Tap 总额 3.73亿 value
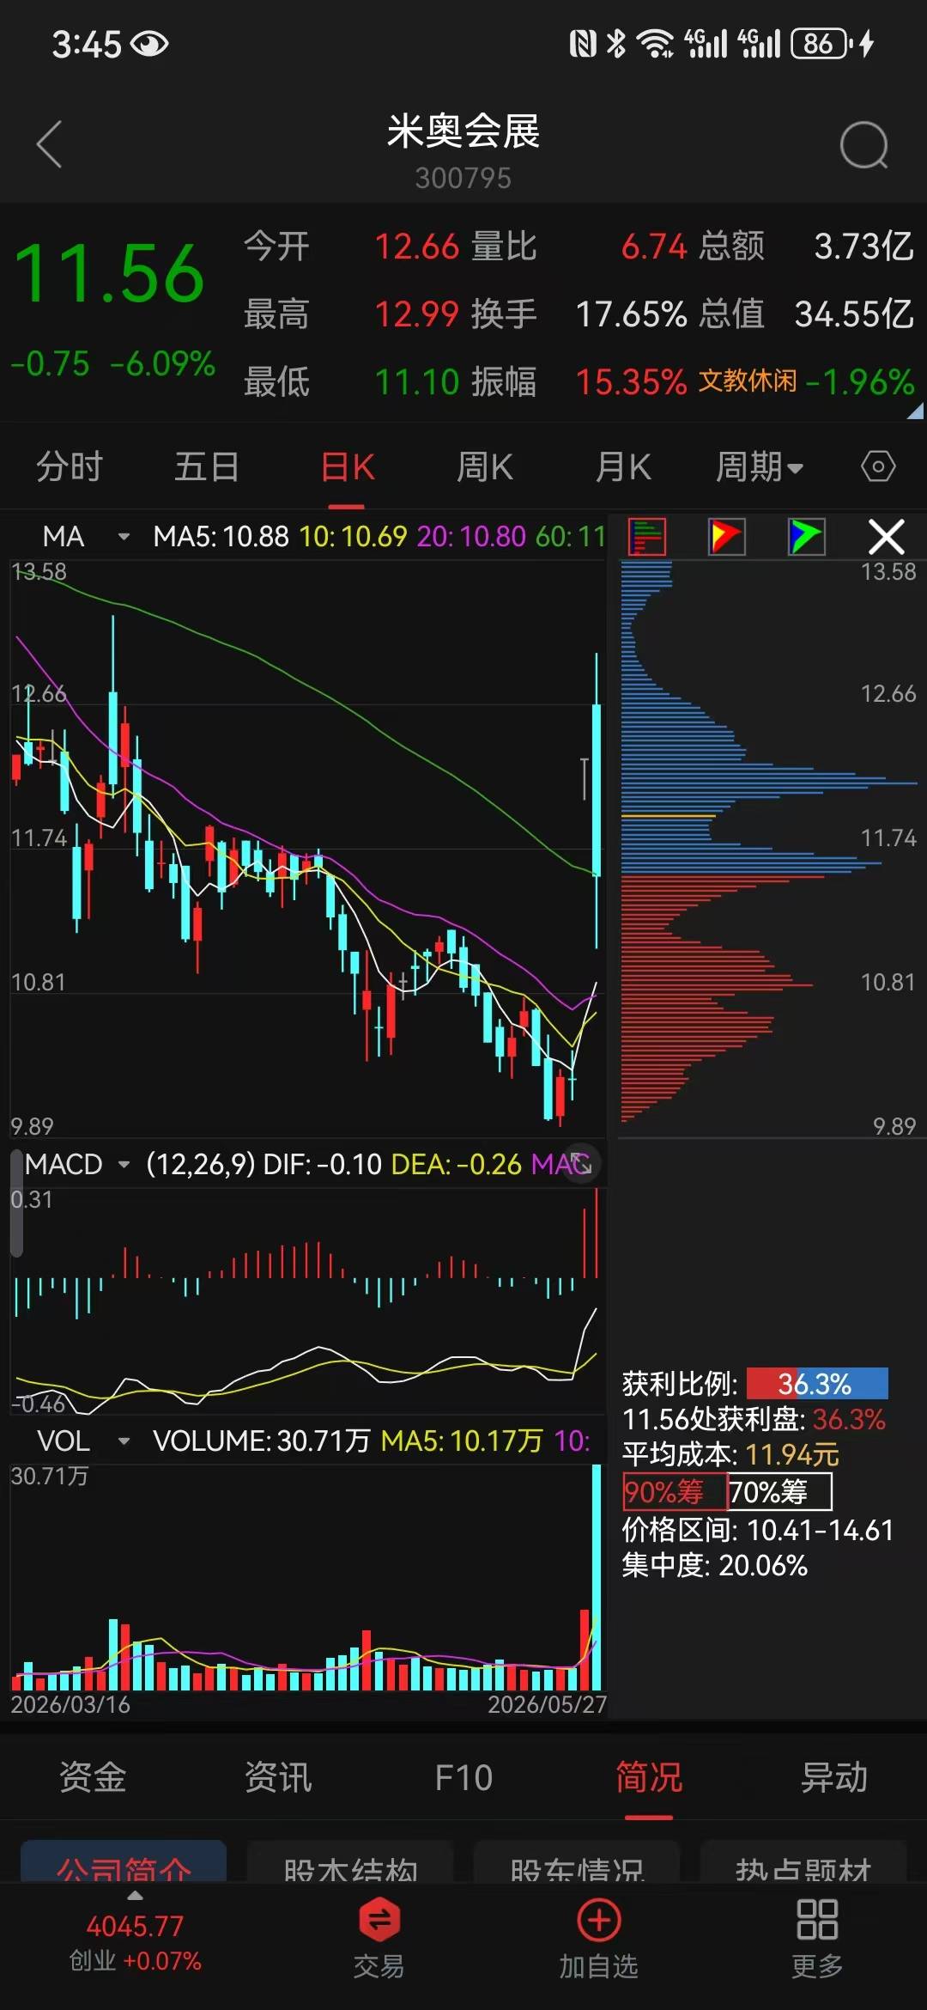The image size is (927, 2010). click(x=863, y=247)
